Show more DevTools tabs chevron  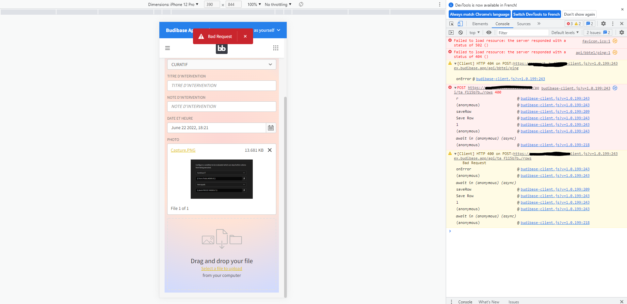(539, 24)
